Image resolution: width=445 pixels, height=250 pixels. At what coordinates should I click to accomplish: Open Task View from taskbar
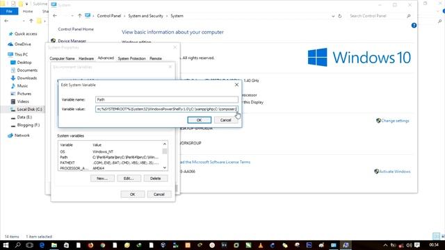29,245
